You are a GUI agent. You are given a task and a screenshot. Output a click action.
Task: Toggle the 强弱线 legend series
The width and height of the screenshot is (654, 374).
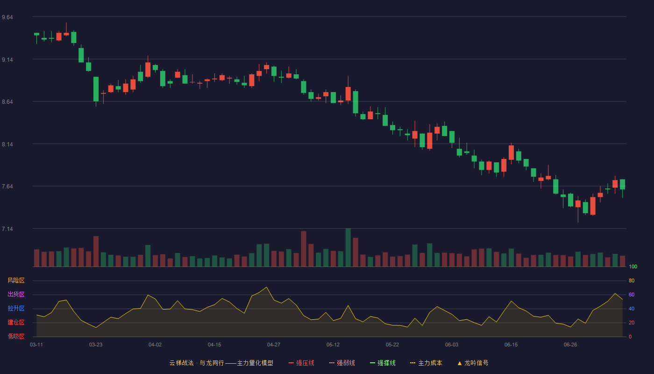(342, 363)
